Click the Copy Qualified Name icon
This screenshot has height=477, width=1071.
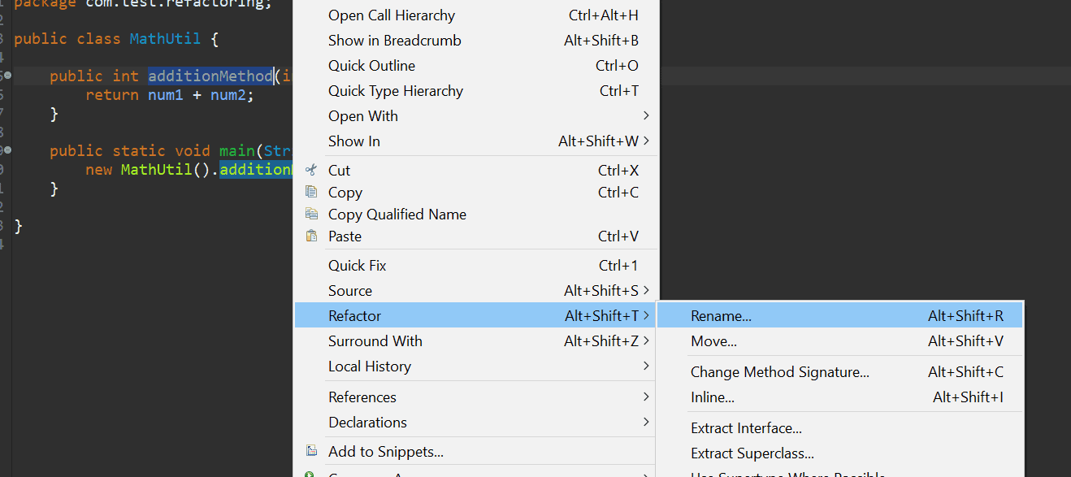click(x=310, y=214)
